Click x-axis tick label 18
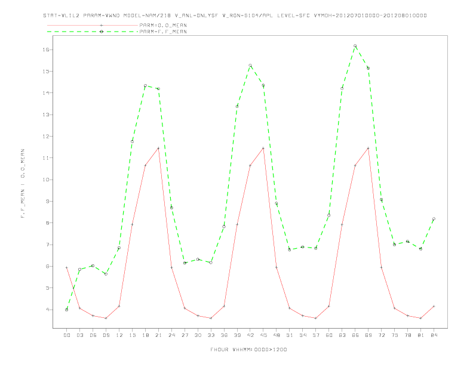This screenshot has height=365, width=473. pos(145,335)
